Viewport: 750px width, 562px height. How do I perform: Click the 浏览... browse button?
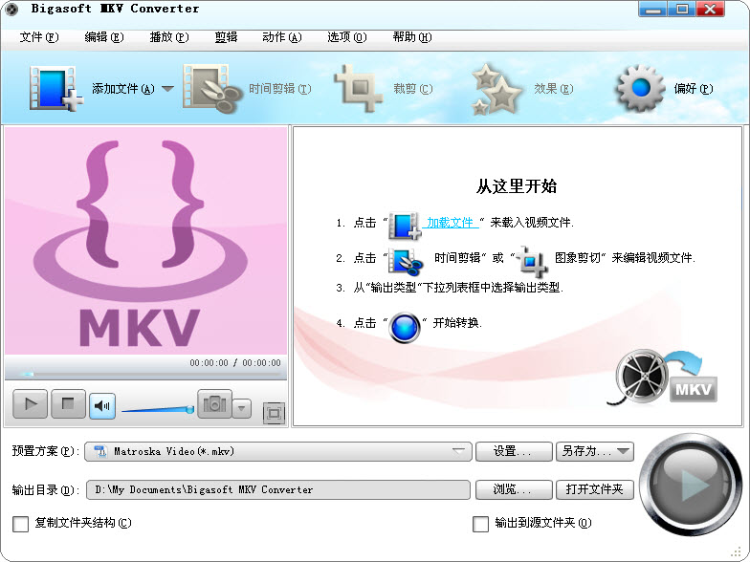click(514, 489)
